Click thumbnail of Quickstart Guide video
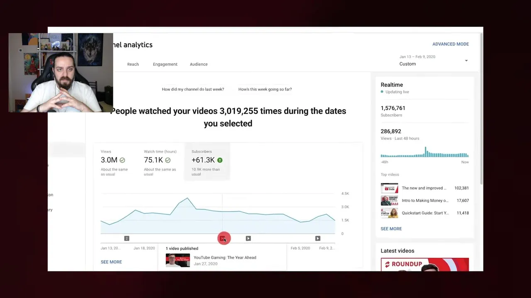Viewport: 531px width, 298px height. click(x=389, y=213)
